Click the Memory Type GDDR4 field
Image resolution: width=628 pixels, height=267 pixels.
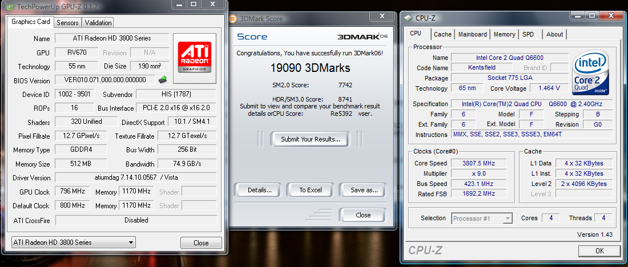(x=80, y=149)
